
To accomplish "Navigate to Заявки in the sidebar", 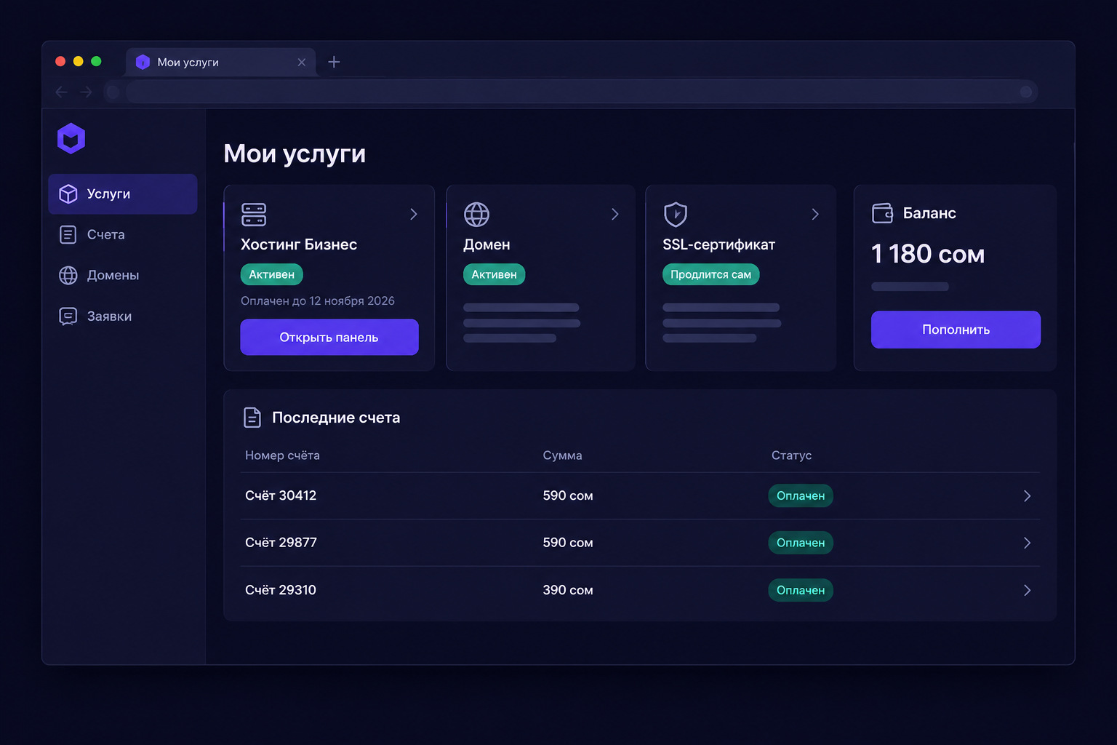I will 123,316.
